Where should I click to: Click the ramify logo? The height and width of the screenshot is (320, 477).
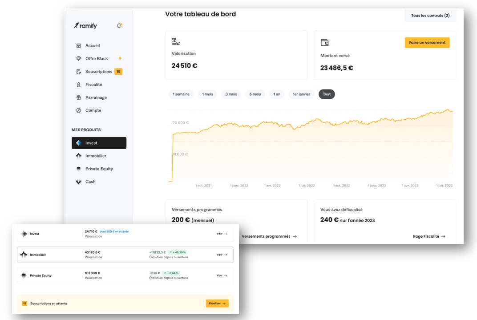[x=85, y=26]
